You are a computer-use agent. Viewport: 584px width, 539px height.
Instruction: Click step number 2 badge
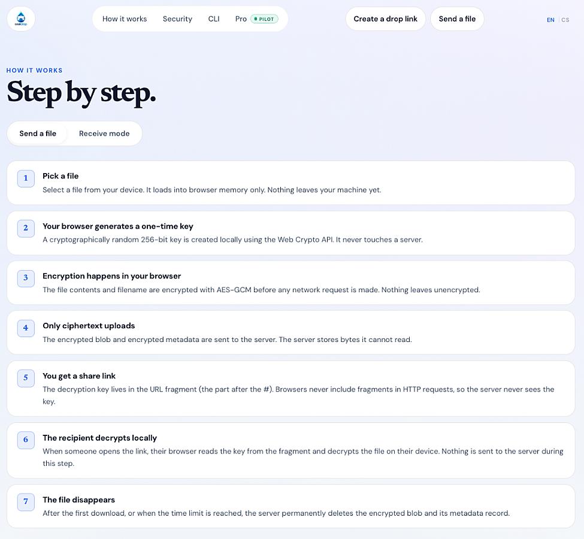tap(26, 228)
